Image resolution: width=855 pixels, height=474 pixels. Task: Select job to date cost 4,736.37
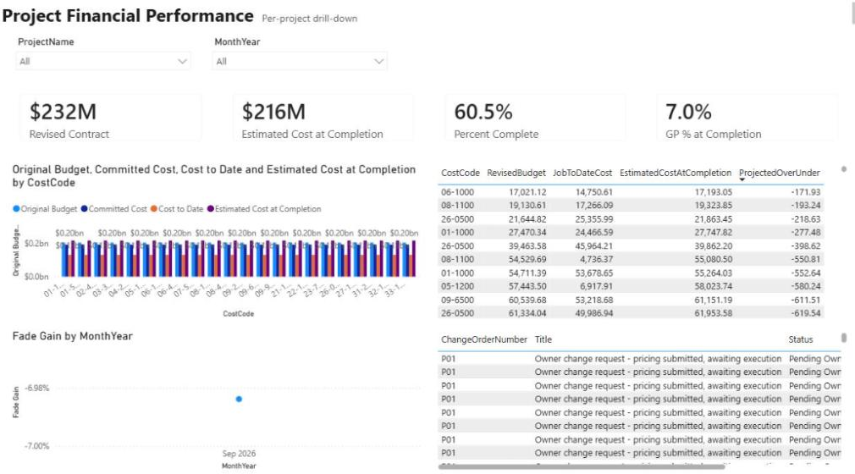[x=596, y=260]
